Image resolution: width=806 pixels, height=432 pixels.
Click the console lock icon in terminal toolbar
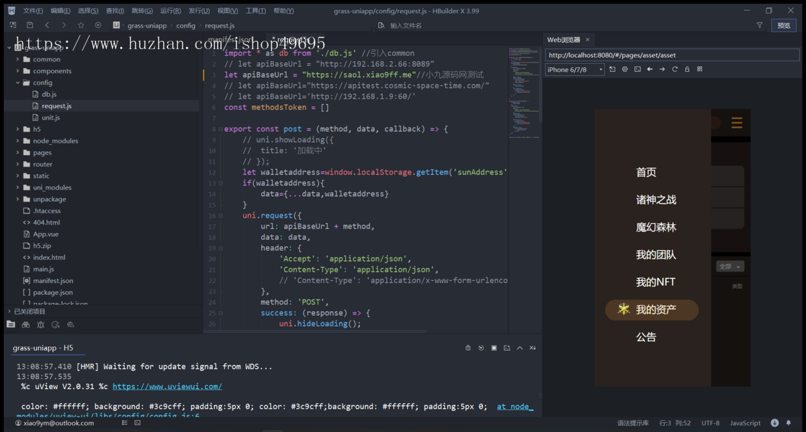[468, 348]
